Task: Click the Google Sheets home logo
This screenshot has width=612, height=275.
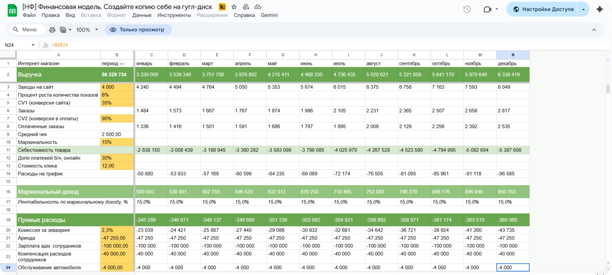Action: 12,11
